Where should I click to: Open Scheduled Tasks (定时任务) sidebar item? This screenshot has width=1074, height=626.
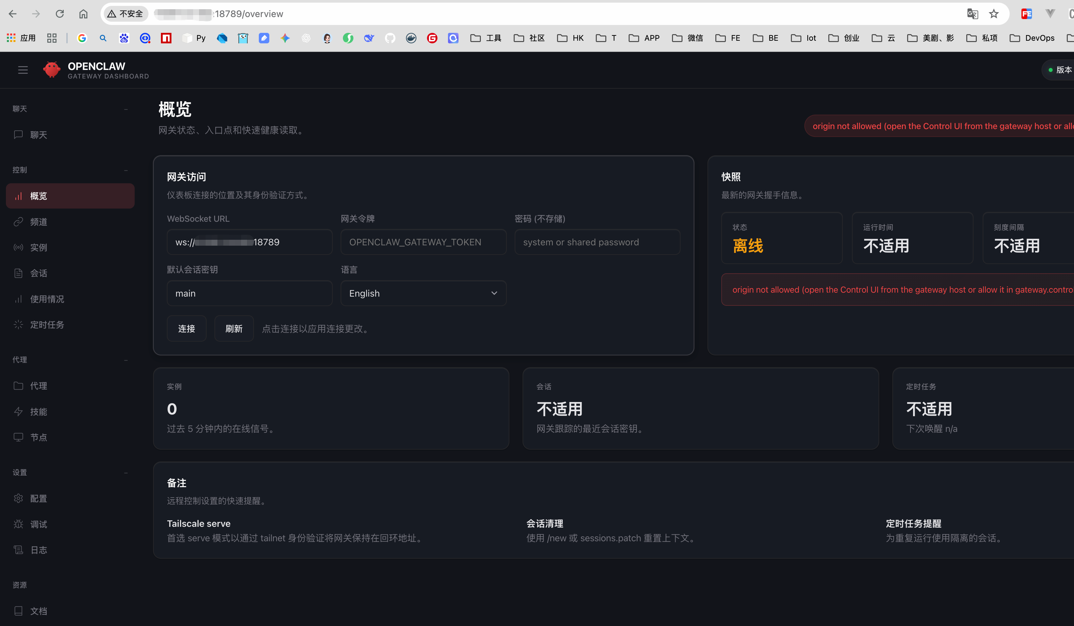point(47,325)
